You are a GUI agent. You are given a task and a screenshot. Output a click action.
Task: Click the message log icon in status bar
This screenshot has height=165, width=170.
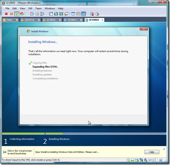[x=161, y=160]
